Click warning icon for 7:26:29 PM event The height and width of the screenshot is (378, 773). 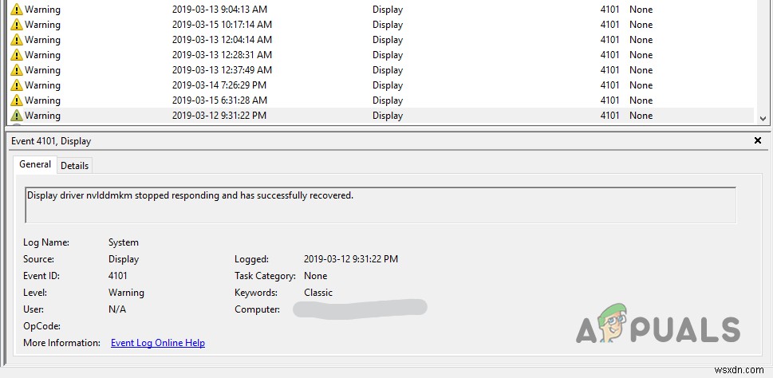click(17, 85)
